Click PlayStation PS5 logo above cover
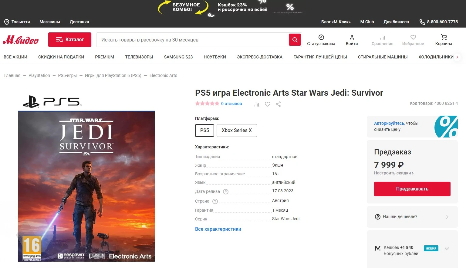Viewport: 466px width, 268px height. [52, 102]
